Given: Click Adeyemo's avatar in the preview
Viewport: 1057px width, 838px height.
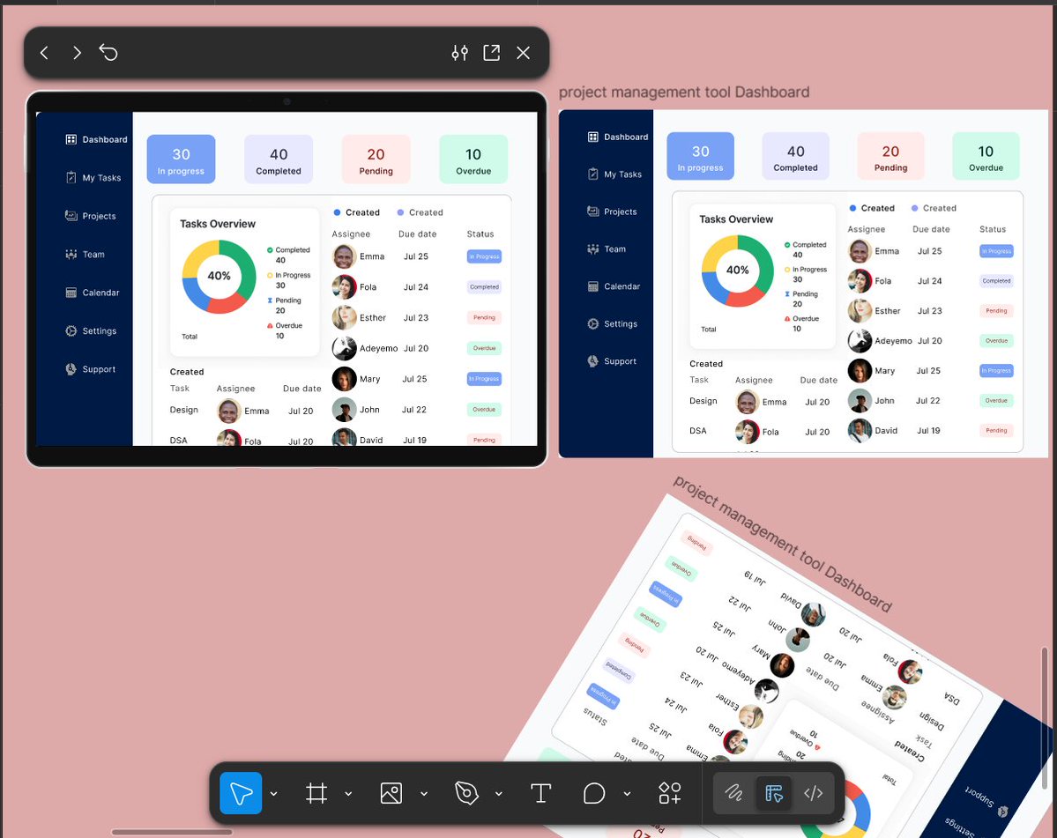Looking at the screenshot, I should click(x=344, y=348).
